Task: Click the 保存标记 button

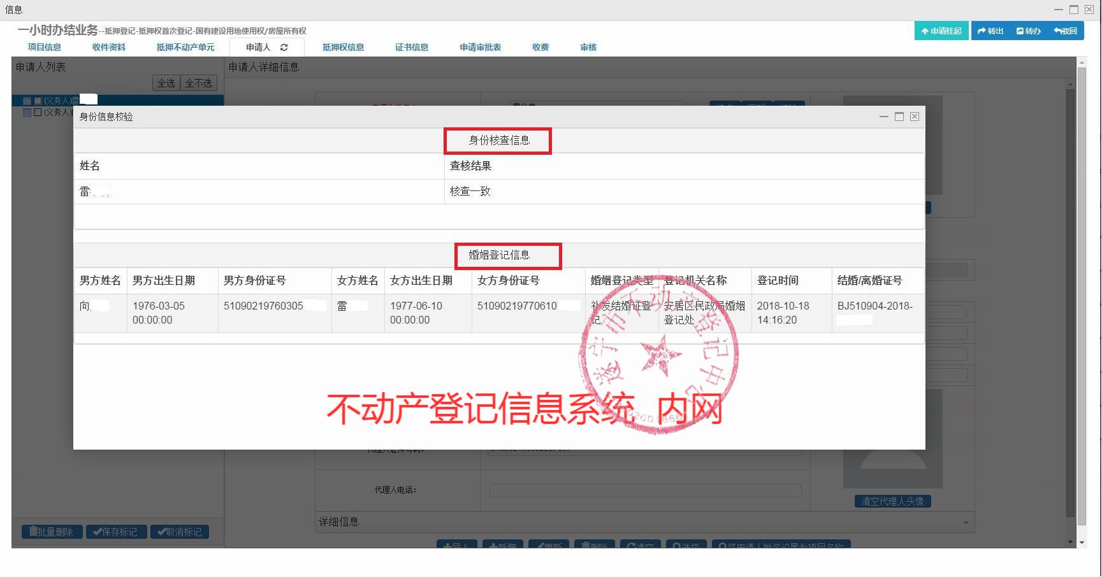Action: tap(116, 532)
